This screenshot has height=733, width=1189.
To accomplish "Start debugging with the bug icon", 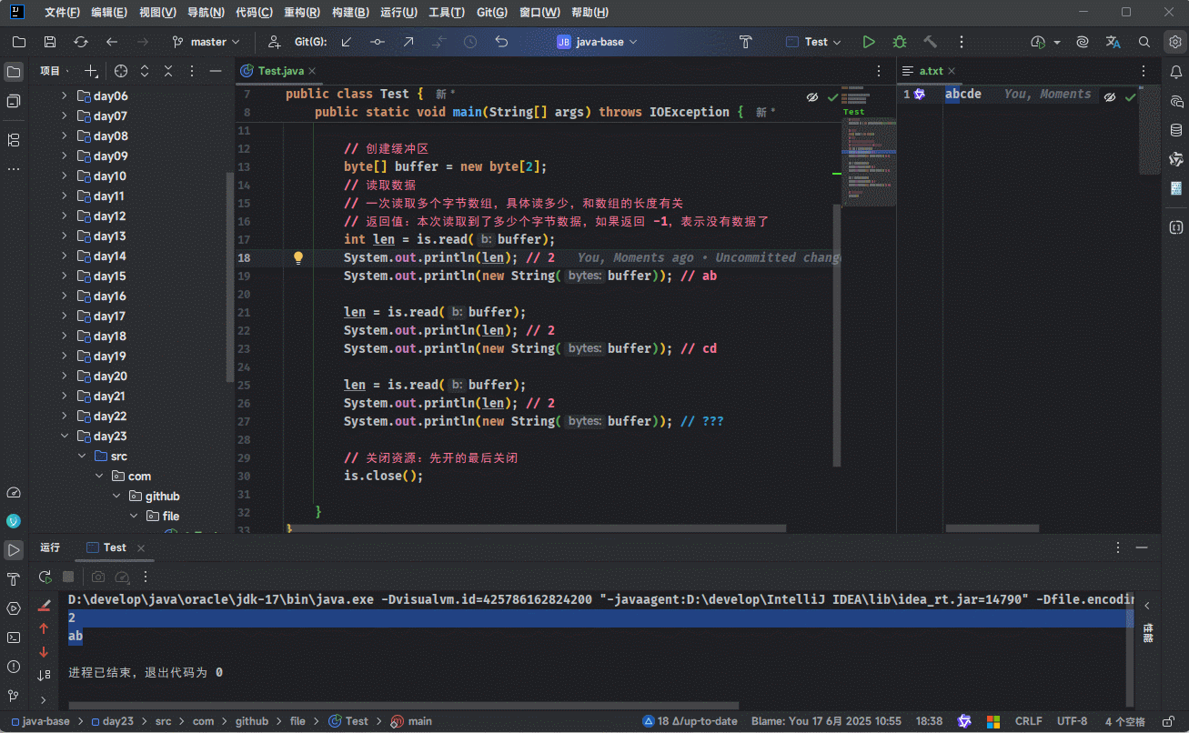I will [900, 42].
